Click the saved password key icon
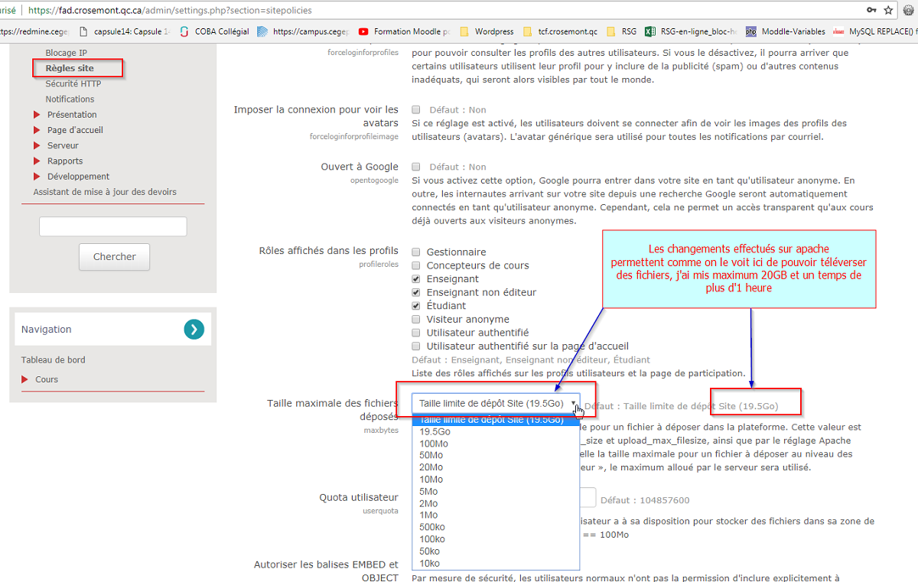This screenshot has width=918, height=582. tap(871, 11)
